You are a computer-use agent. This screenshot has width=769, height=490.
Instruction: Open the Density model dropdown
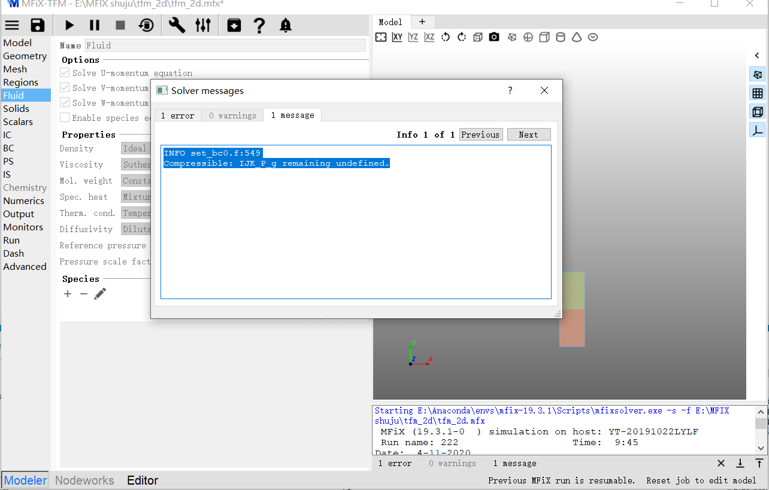135,148
